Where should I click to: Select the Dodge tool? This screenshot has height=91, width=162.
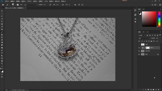point(2,48)
